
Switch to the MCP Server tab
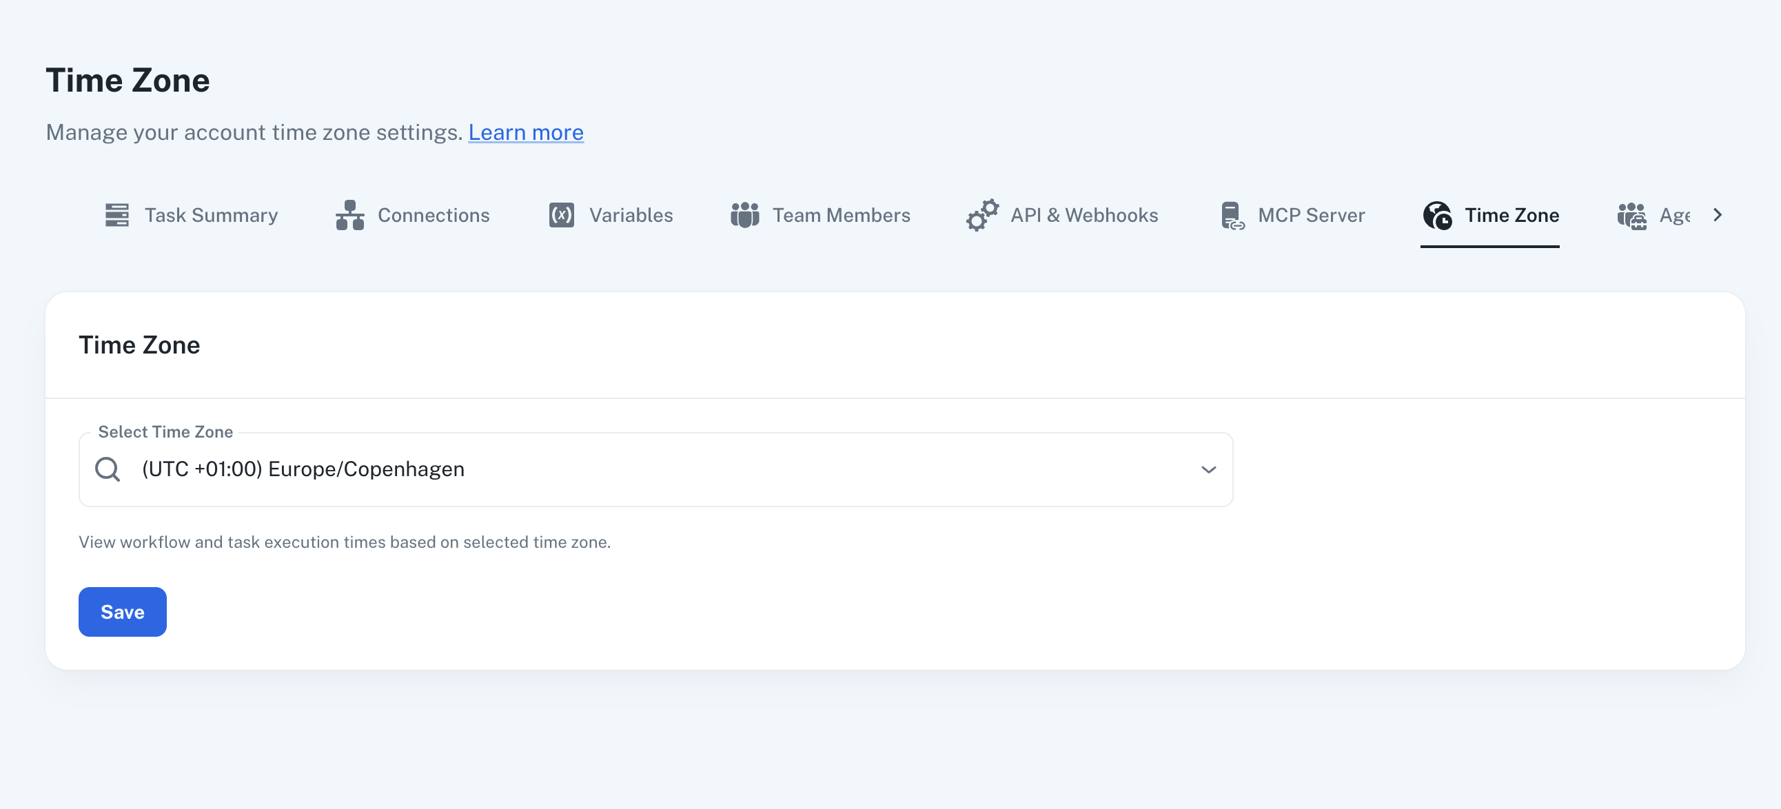click(x=1311, y=215)
